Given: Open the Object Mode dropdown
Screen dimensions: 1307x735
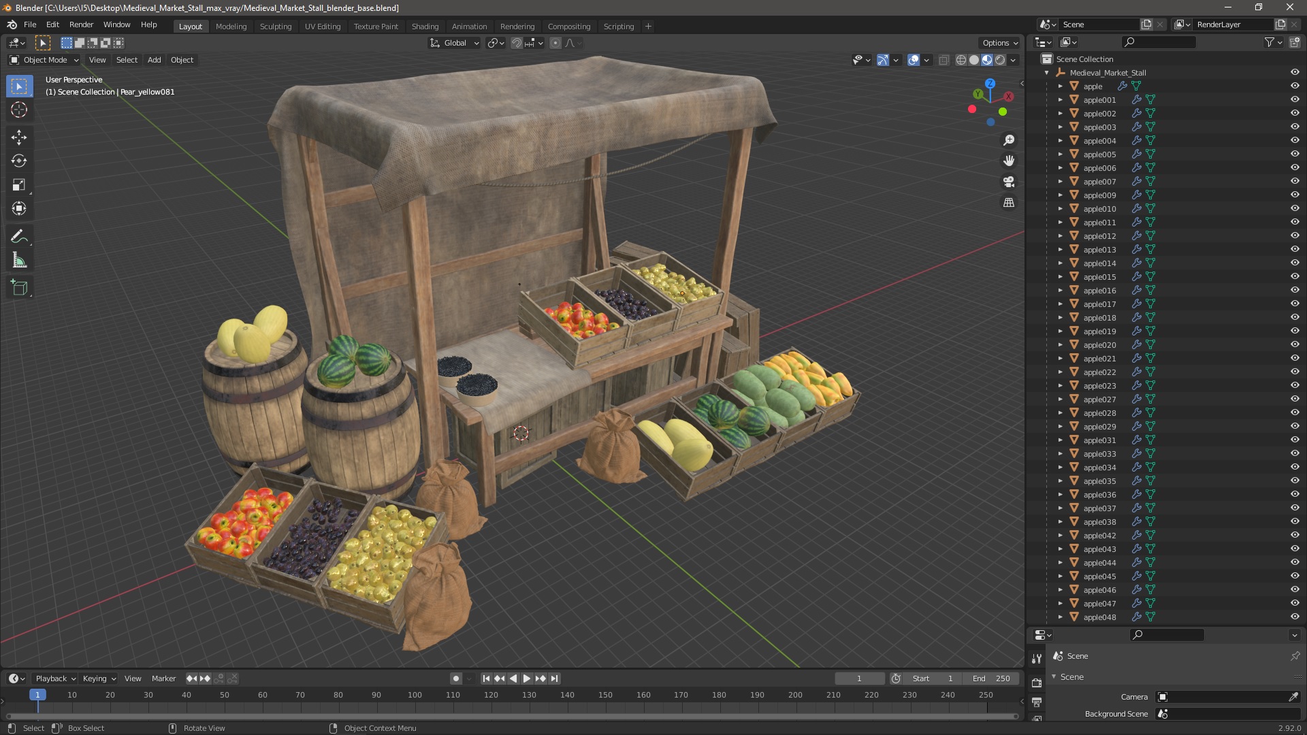Looking at the screenshot, I should [44, 60].
